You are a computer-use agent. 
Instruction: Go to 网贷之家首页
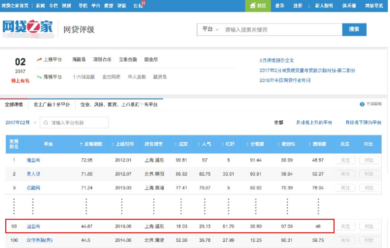[x=15, y=5]
